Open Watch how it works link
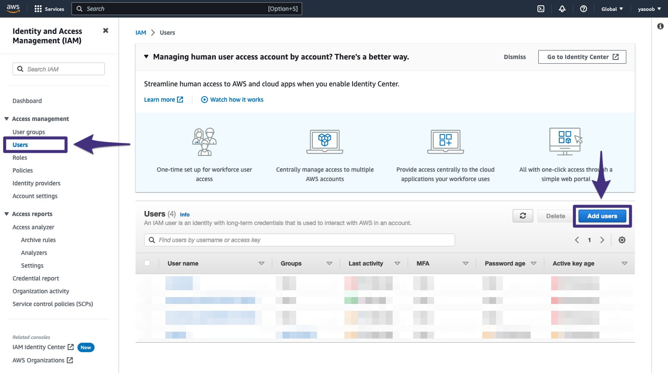 click(232, 99)
